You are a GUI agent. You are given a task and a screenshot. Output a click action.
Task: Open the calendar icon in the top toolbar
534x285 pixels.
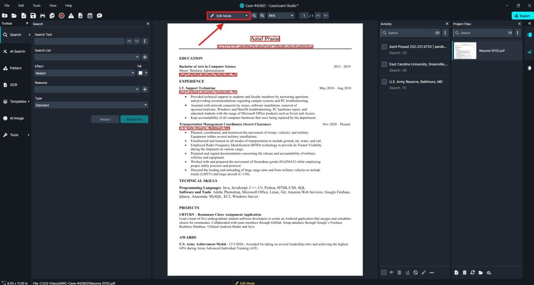pos(90,15)
